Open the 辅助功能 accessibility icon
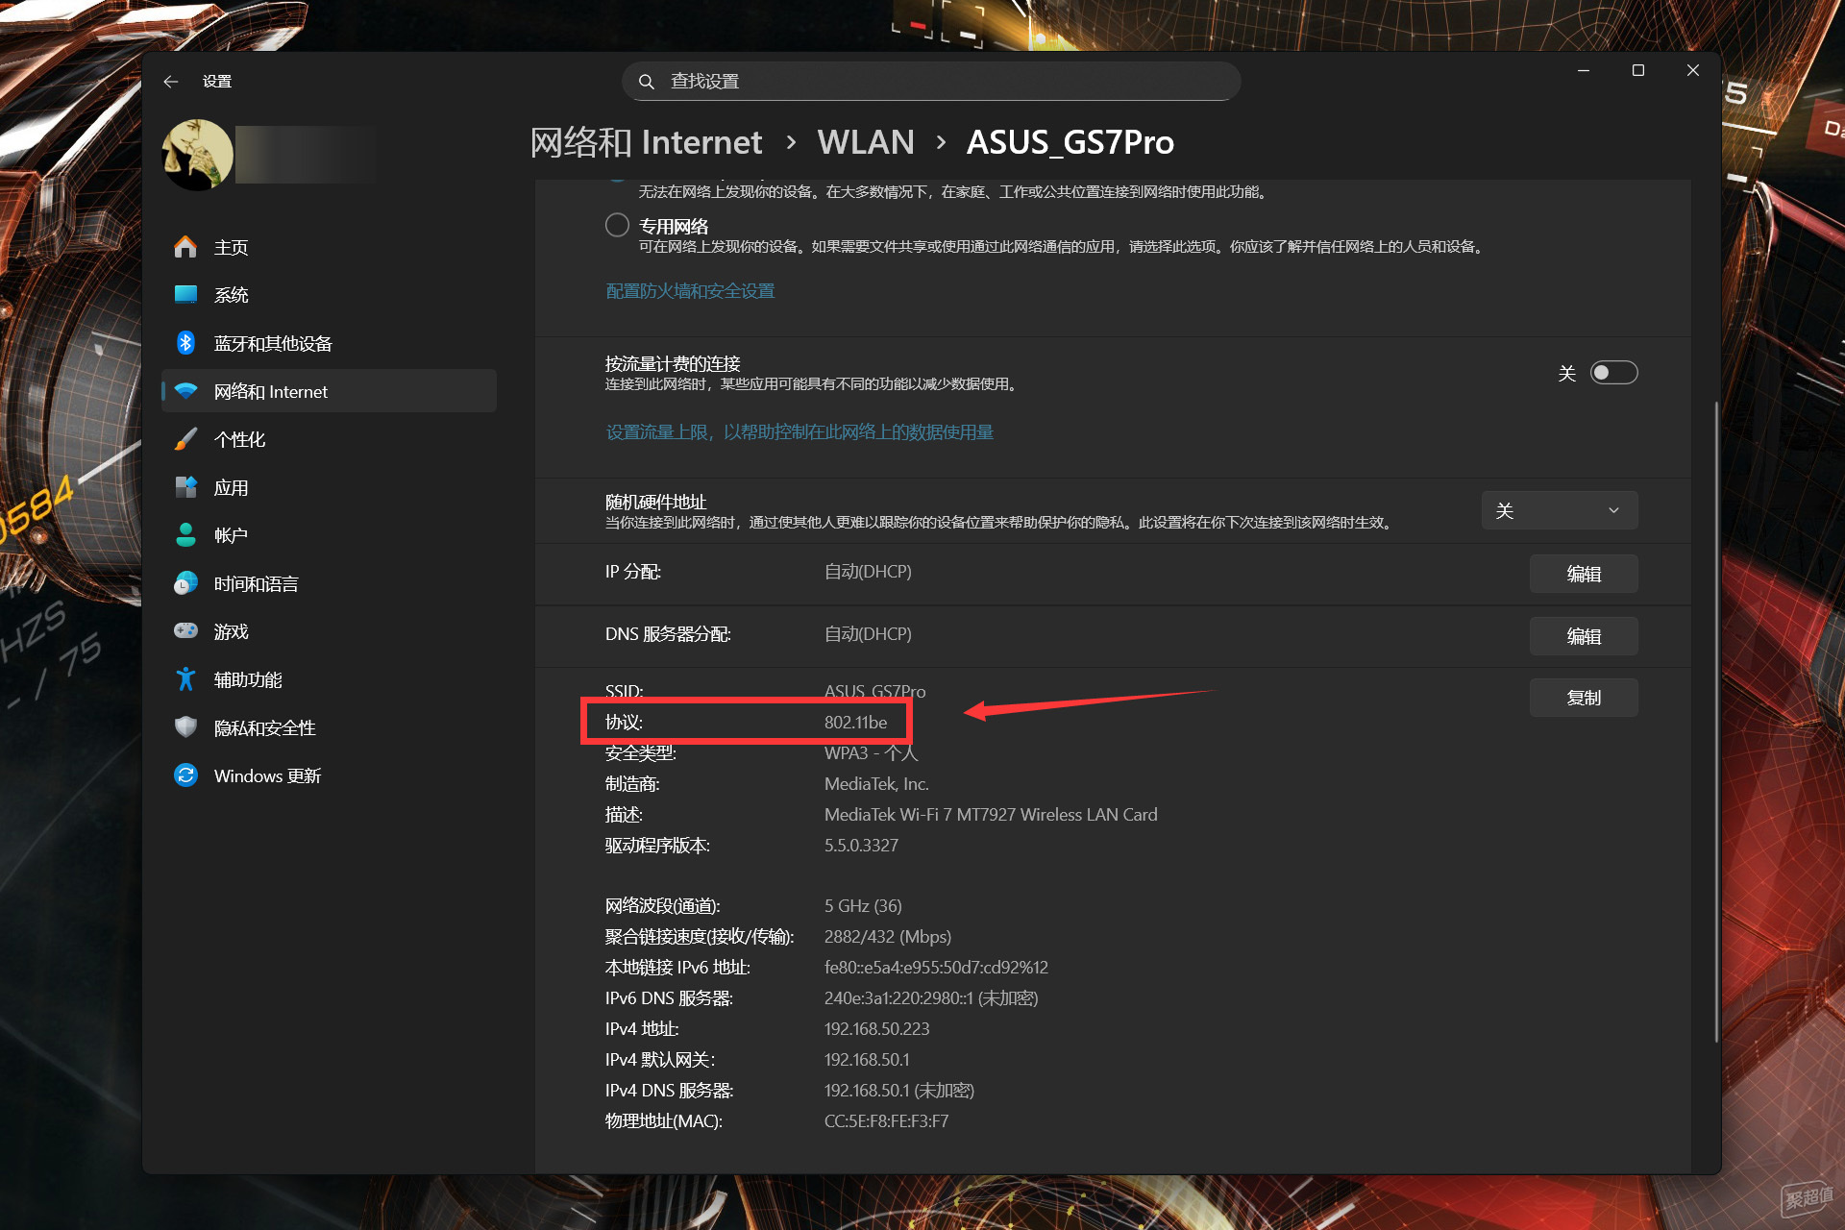Image resolution: width=1845 pixels, height=1230 pixels. (x=185, y=679)
